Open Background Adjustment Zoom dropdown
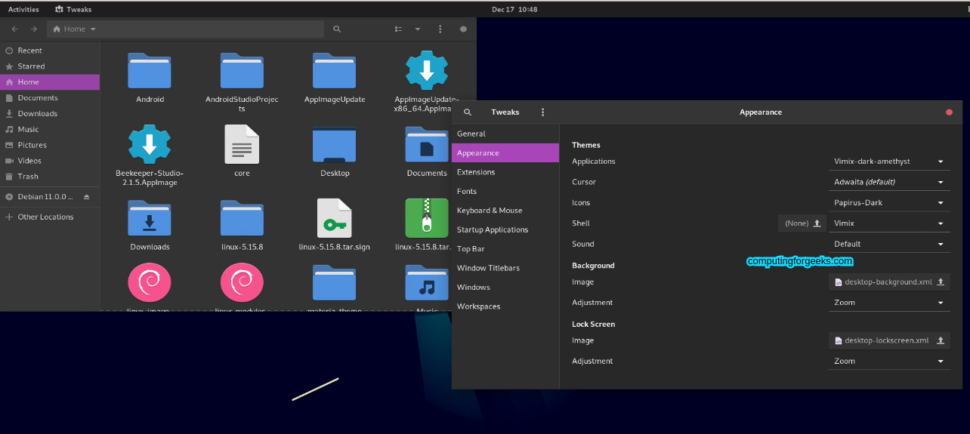This screenshot has width=970, height=434. tap(889, 303)
